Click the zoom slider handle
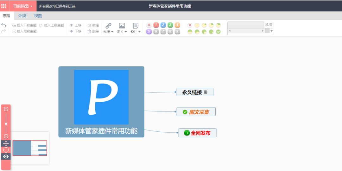 tap(6, 124)
